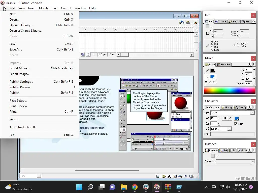The width and height of the screenshot is (258, 193).
Task: Open the Library book launcher icon
Action: pos(191,176)
